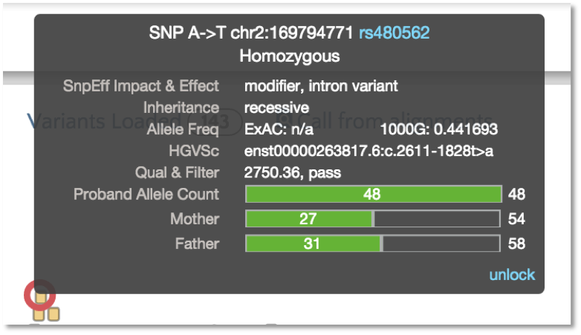Image resolution: width=581 pixels, height=335 pixels.
Task: Select the lower-left yellow variant square
Action: (x=39, y=314)
